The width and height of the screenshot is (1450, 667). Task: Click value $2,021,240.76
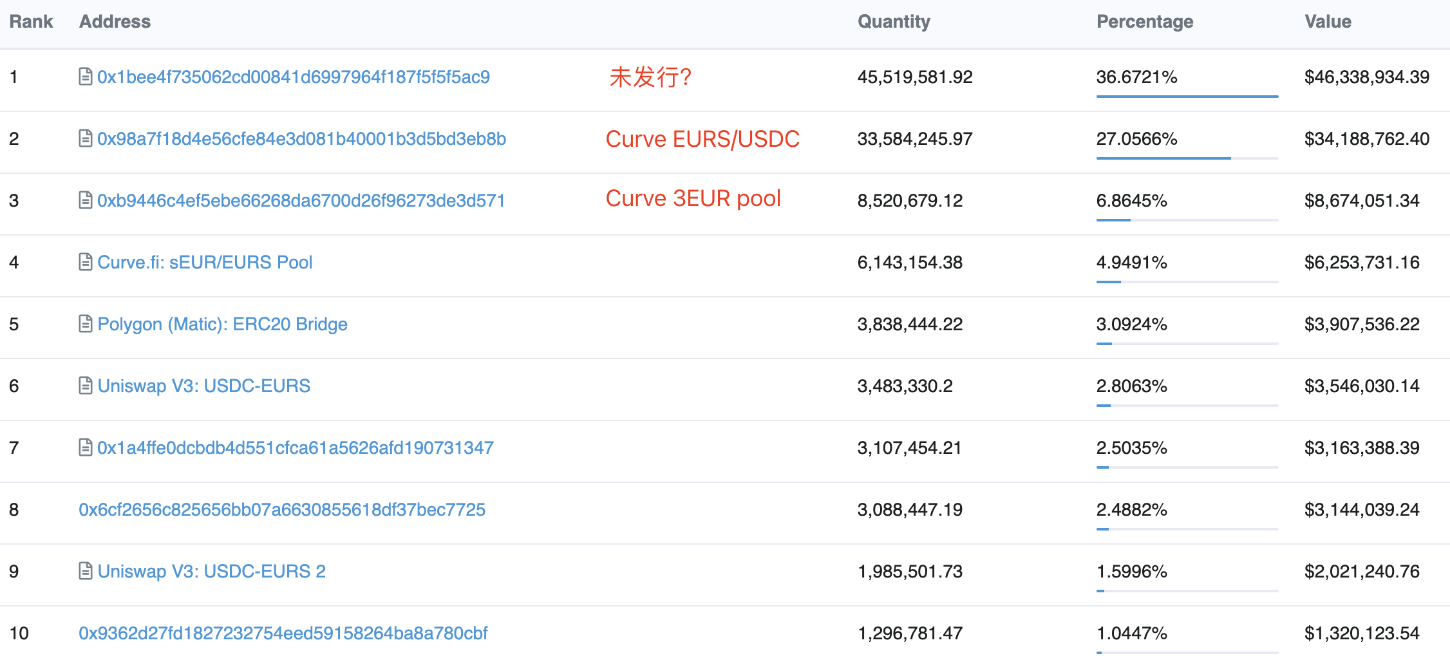[x=1362, y=572]
